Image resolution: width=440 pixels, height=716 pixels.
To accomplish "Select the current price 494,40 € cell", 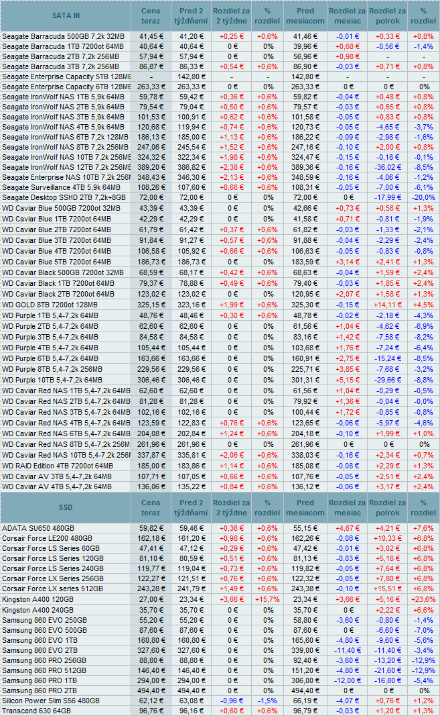I will [x=151, y=691].
